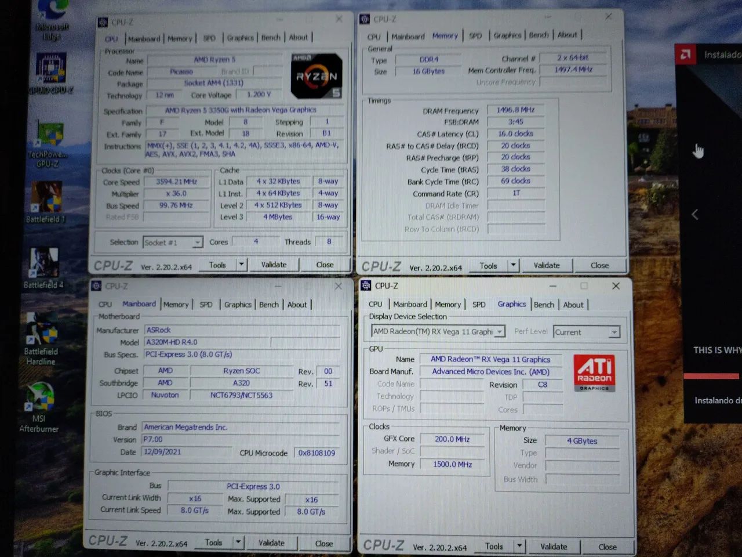The width and height of the screenshot is (742, 557).
Task: Click the CPU-Z title icon of Graphics window
Action: [366, 285]
